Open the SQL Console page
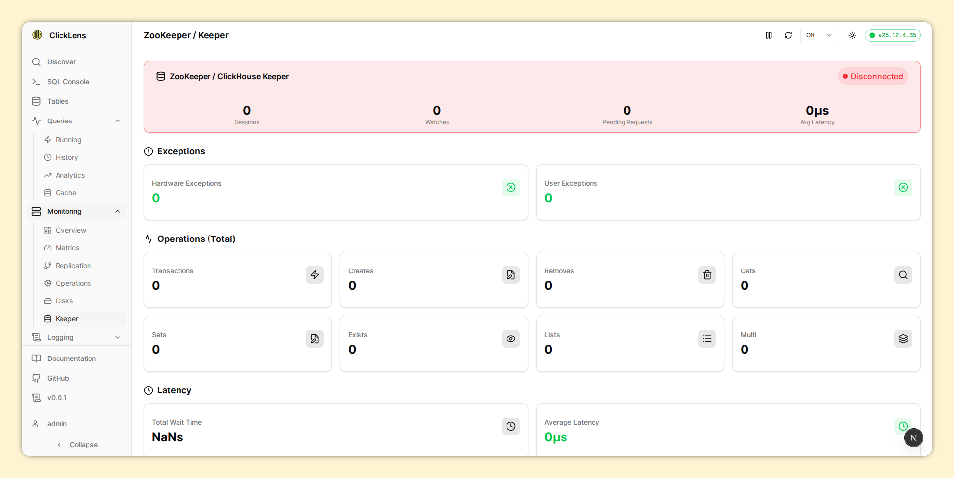The image size is (954, 478). click(x=68, y=82)
